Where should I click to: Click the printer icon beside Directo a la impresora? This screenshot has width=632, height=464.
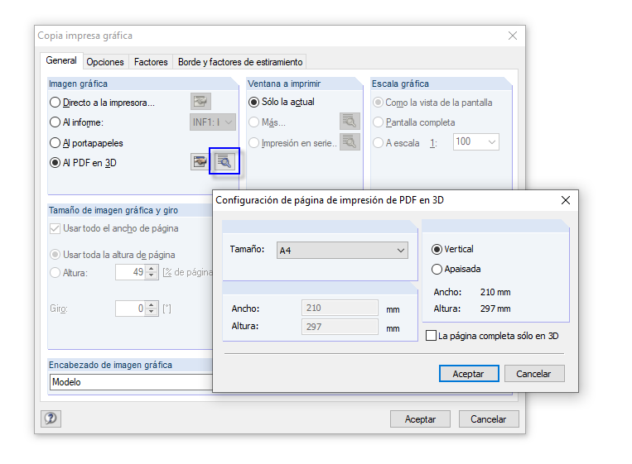click(200, 102)
